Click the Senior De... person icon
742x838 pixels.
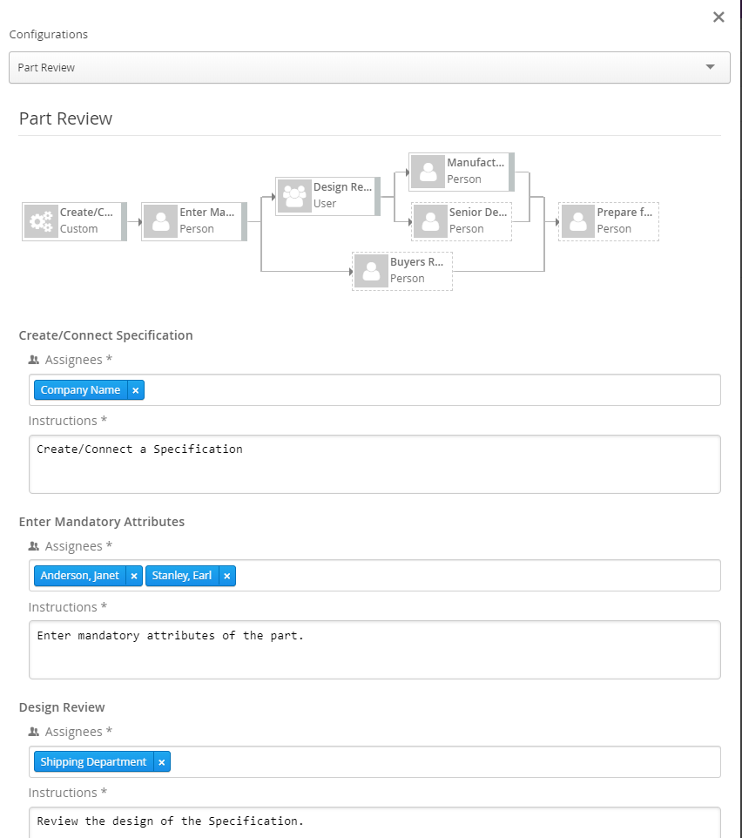click(430, 221)
